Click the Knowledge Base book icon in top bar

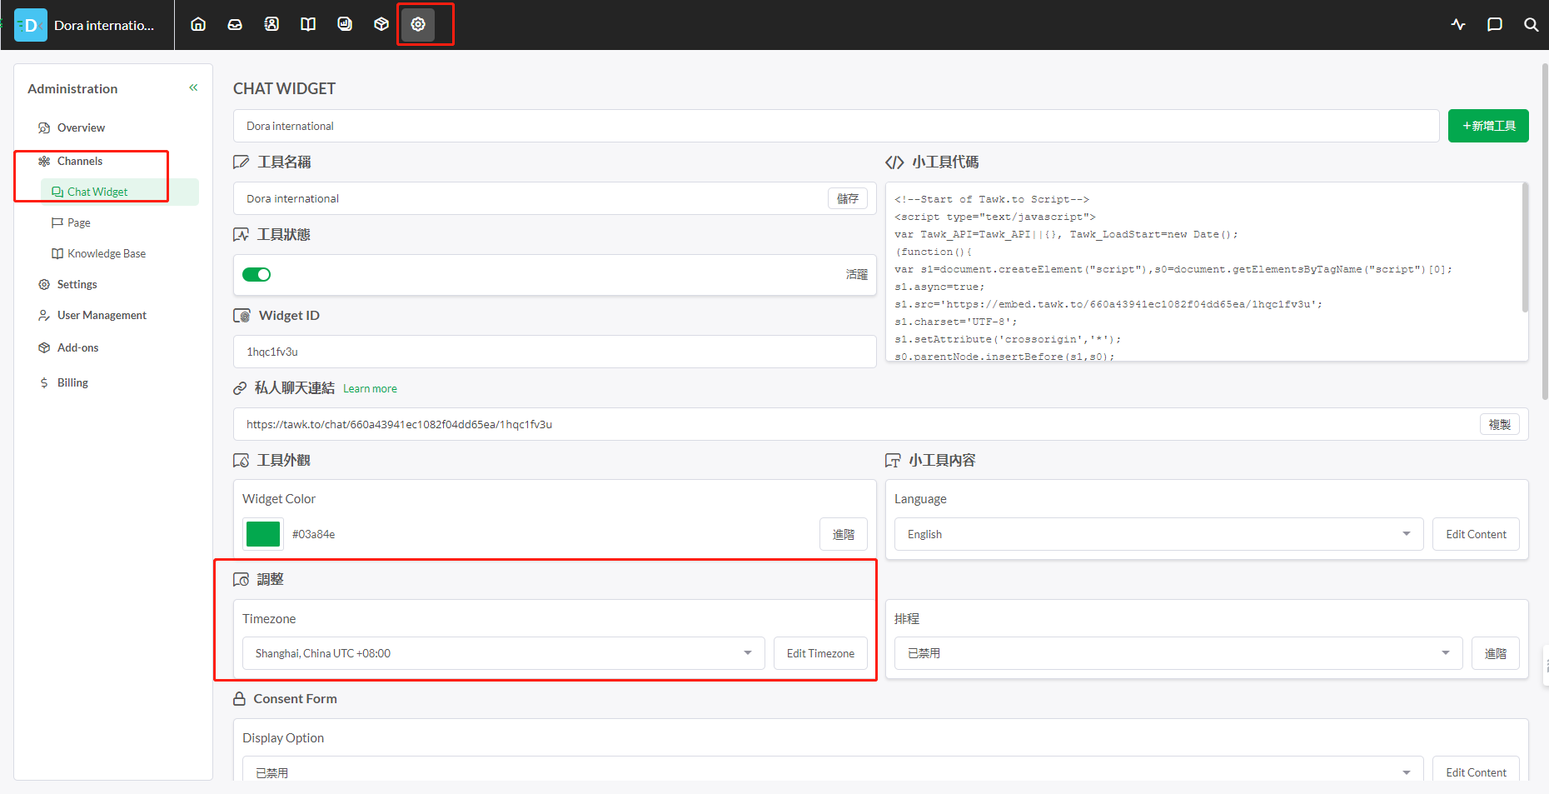click(308, 24)
